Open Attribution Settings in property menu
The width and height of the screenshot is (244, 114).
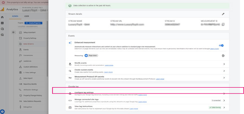pos(31,90)
